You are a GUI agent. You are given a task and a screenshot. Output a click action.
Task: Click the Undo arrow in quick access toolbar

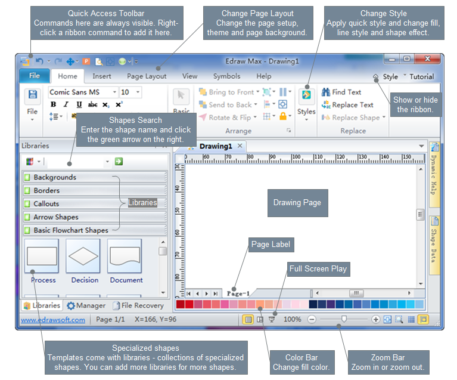click(40, 61)
